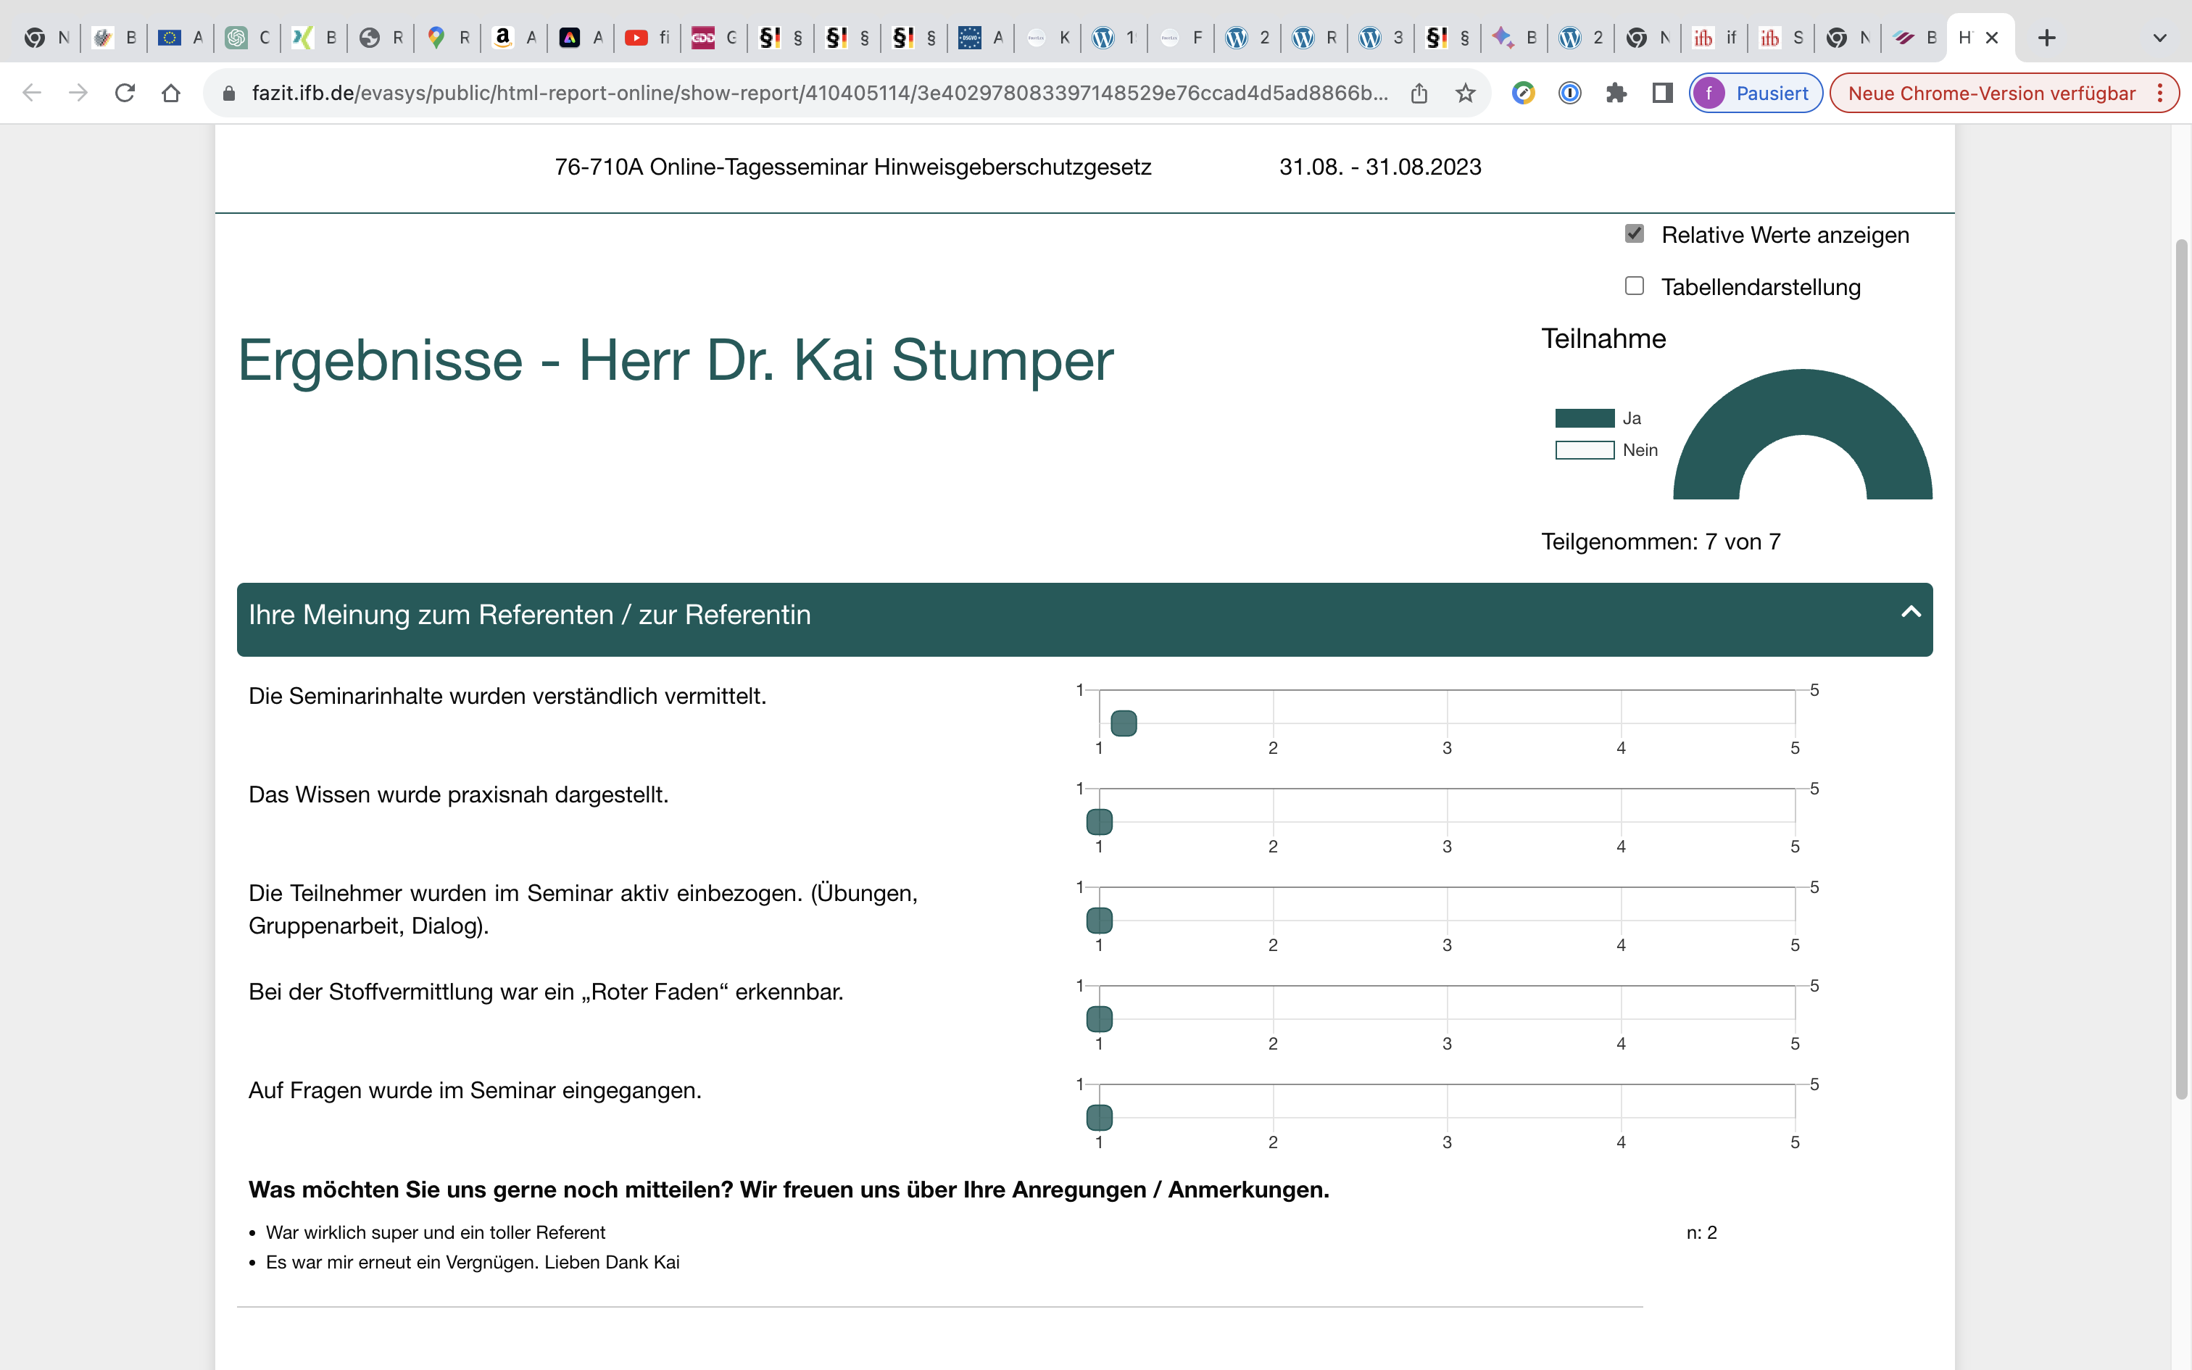The width and height of the screenshot is (2192, 1370).
Task: Click the statement Die Seminarinhalte wurden verständlich vermittelt
Action: [507, 696]
